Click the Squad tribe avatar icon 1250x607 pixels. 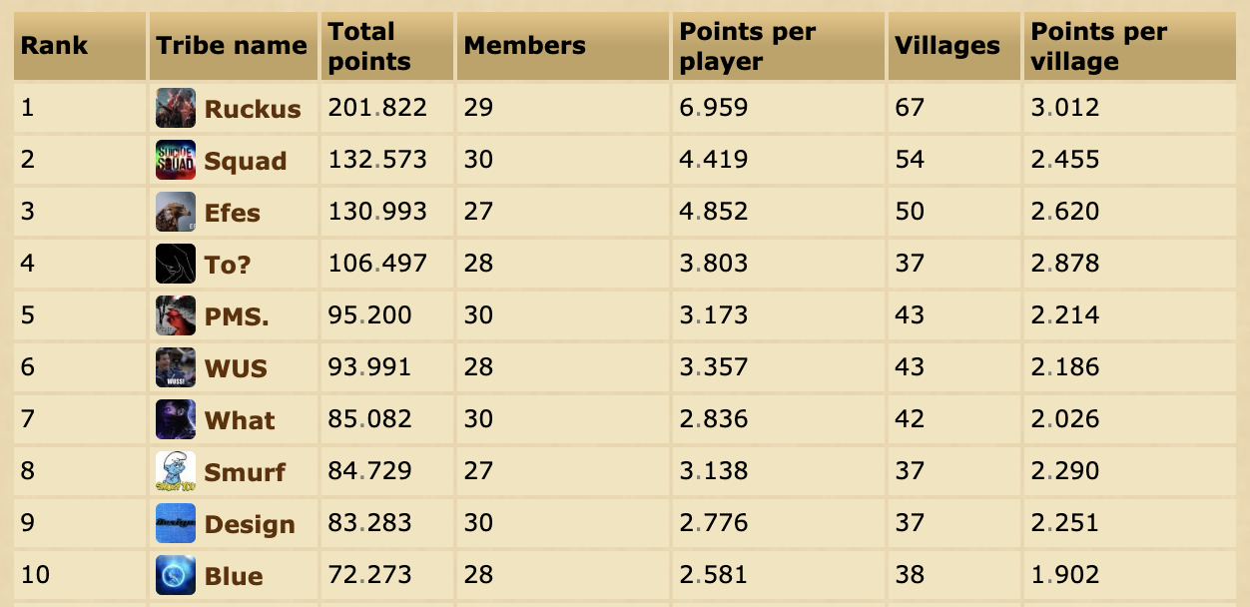176,160
